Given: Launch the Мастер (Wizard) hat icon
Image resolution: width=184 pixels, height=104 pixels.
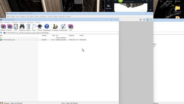Looking at the screenshot, I should click(x=40, y=27).
